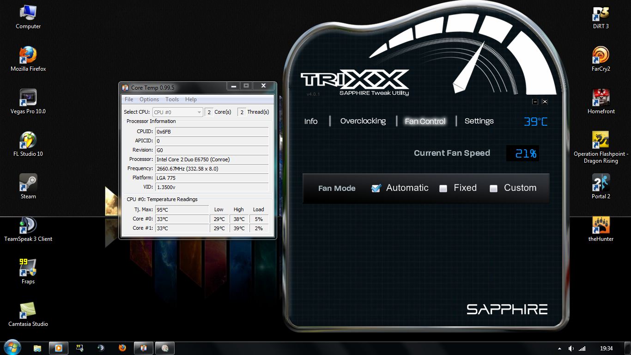Viewport: 631px width, 355px height.
Task: Close the Core Temp window
Action: pyautogui.click(x=263, y=86)
